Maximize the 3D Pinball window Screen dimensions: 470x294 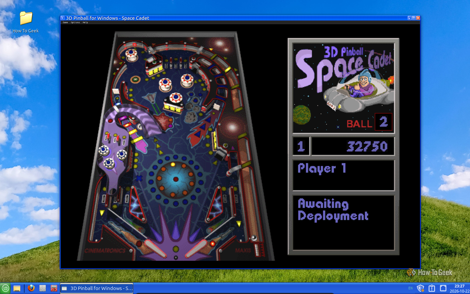(414, 18)
